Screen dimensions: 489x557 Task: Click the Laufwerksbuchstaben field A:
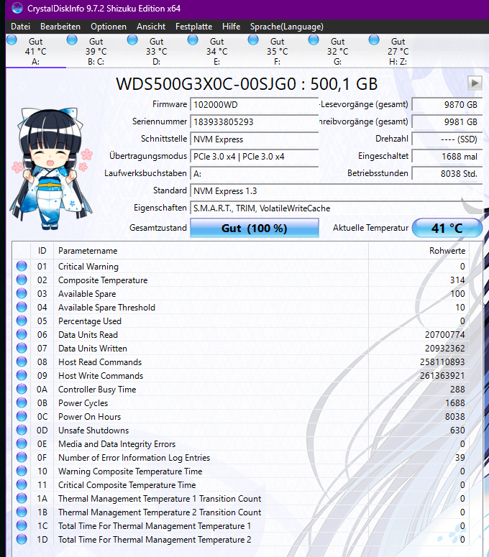pos(255,174)
